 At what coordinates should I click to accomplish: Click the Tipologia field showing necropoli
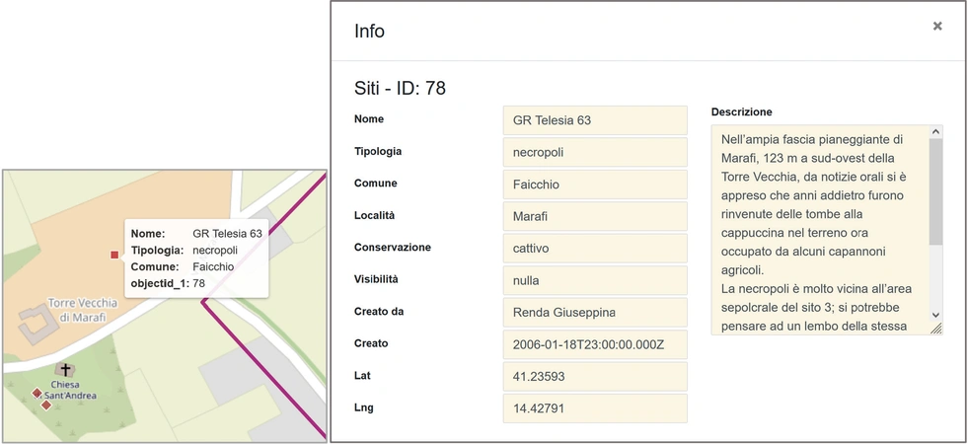pyautogui.click(x=594, y=152)
